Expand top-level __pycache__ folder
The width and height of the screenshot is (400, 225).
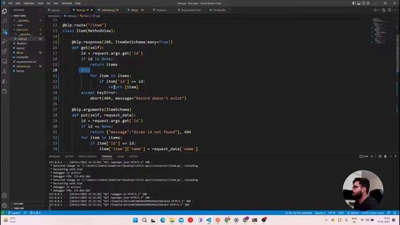click(24, 21)
